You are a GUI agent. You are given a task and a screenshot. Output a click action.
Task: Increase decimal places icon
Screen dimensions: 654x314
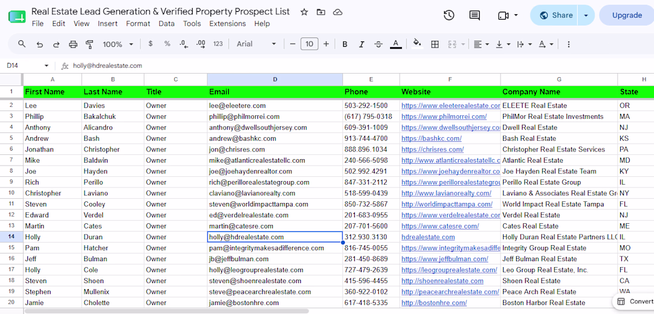click(200, 44)
